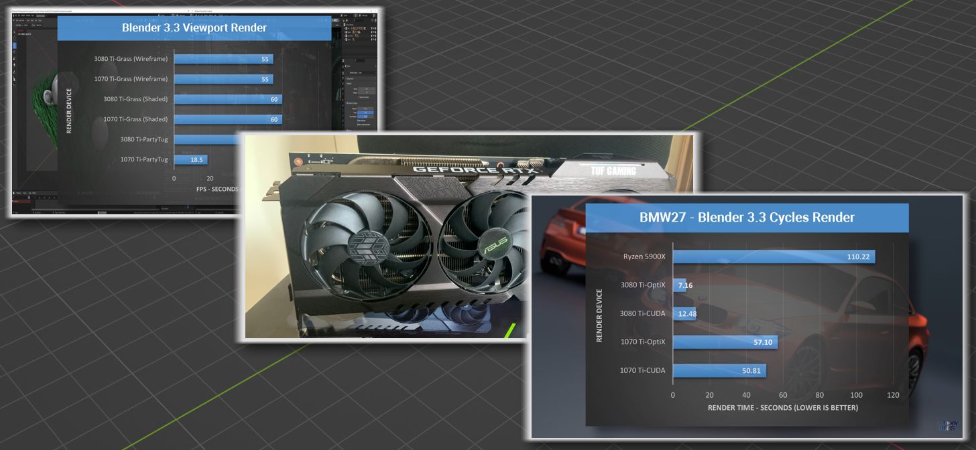
Task: Click the 110.22 render time value
Action: coord(858,257)
